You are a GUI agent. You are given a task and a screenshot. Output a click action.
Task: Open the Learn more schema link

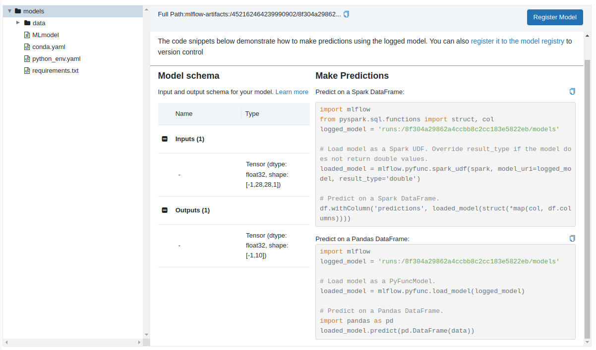click(292, 92)
